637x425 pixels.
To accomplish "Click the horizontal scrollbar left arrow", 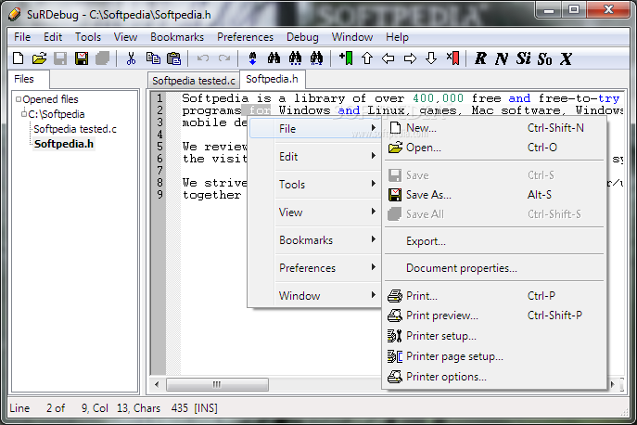I will tap(158, 384).
